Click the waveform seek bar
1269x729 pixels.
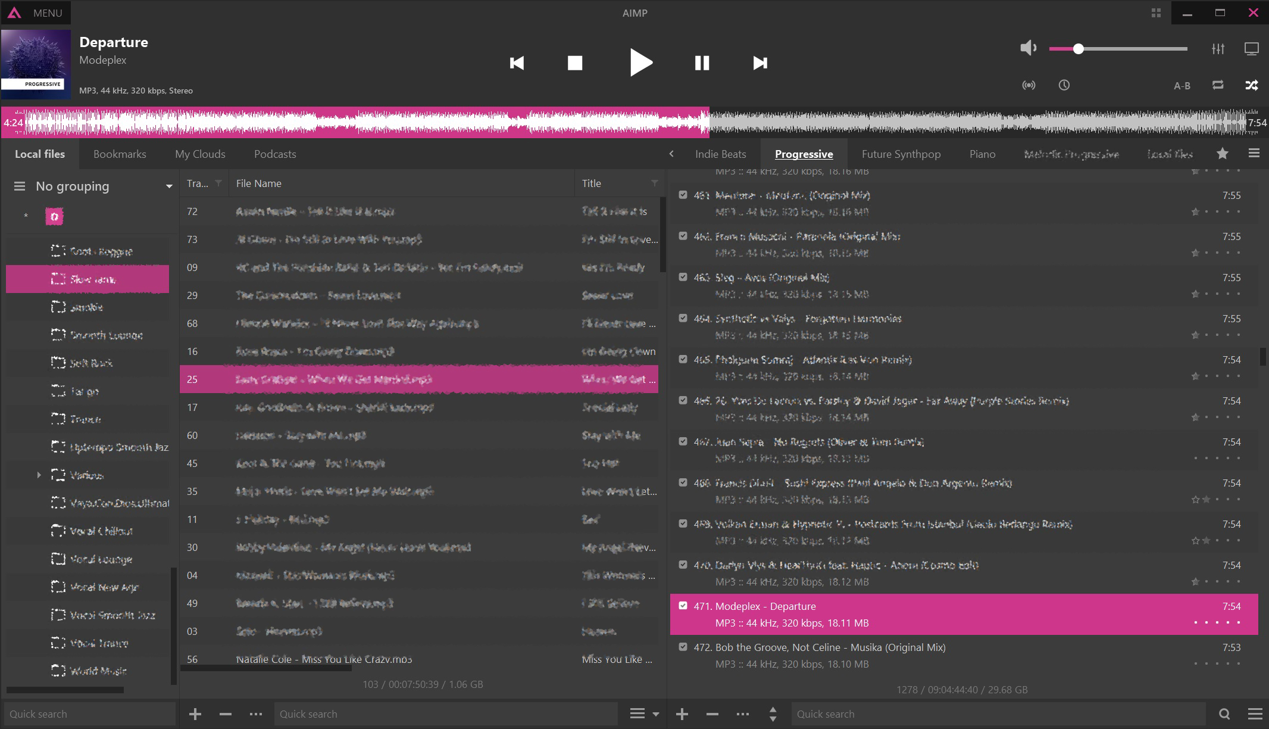coord(634,123)
